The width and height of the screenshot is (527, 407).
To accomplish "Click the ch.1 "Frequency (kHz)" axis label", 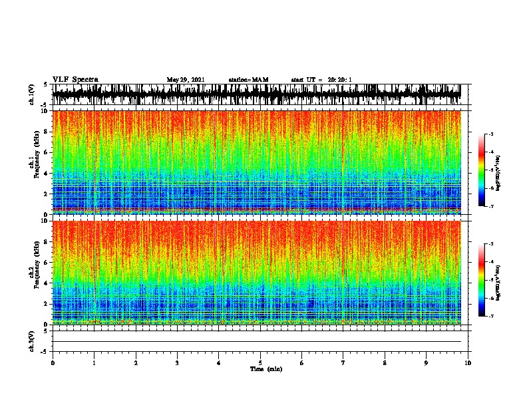I will (37, 155).
